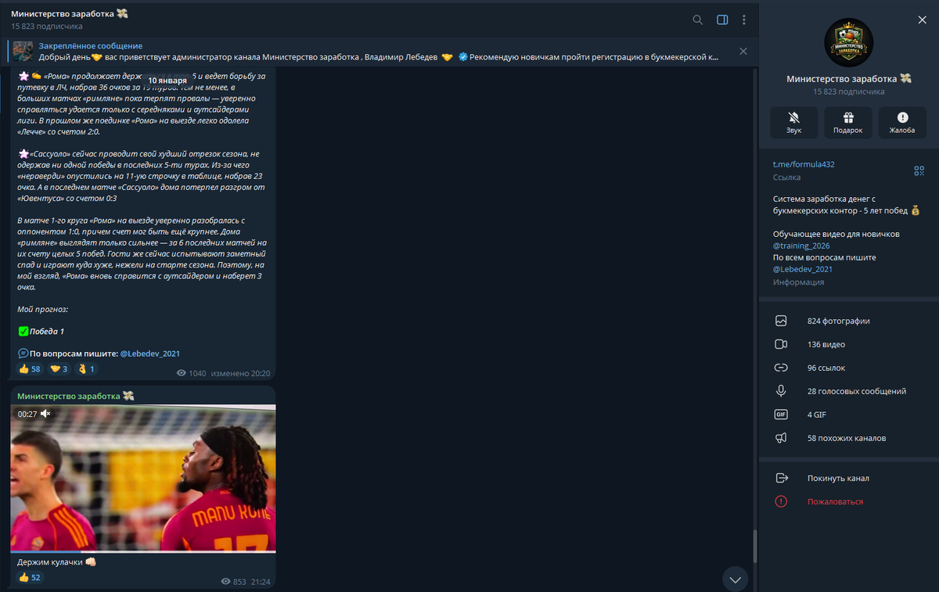This screenshot has width=939, height=592.
Task: Mute channel sound via Звук button
Action: tap(794, 123)
